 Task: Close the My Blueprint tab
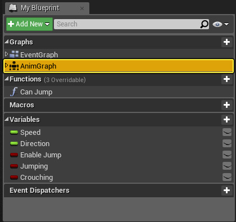tap(82, 8)
